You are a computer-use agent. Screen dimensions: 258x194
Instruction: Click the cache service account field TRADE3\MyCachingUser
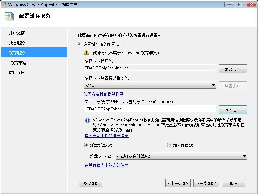[150, 68]
